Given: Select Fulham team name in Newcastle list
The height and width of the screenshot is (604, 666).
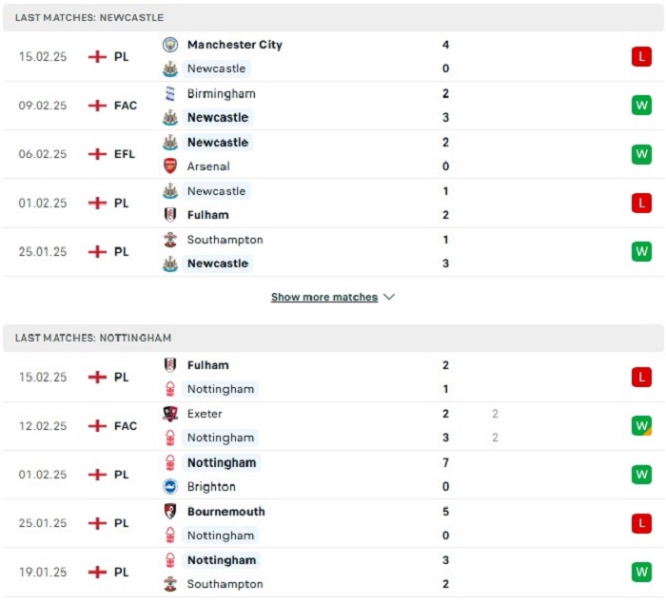Looking at the screenshot, I should click(x=208, y=215).
